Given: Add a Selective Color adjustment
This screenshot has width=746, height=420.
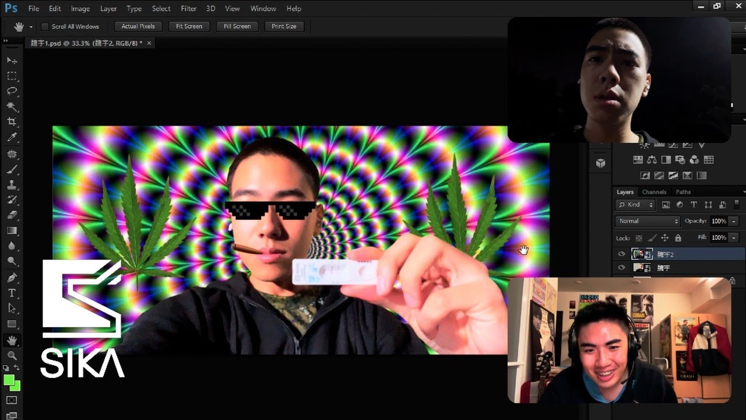Looking at the screenshot, I should [x=687, y=175].
